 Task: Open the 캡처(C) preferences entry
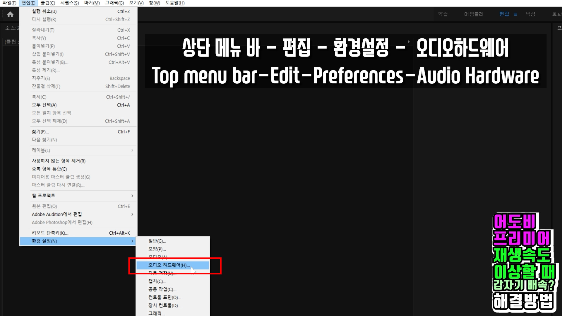click(x=157, y=281)
